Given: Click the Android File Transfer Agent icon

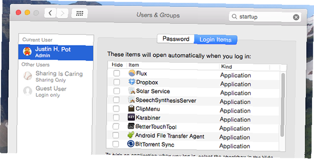Looking at the screenshot, I should click(x=131, y=135).
